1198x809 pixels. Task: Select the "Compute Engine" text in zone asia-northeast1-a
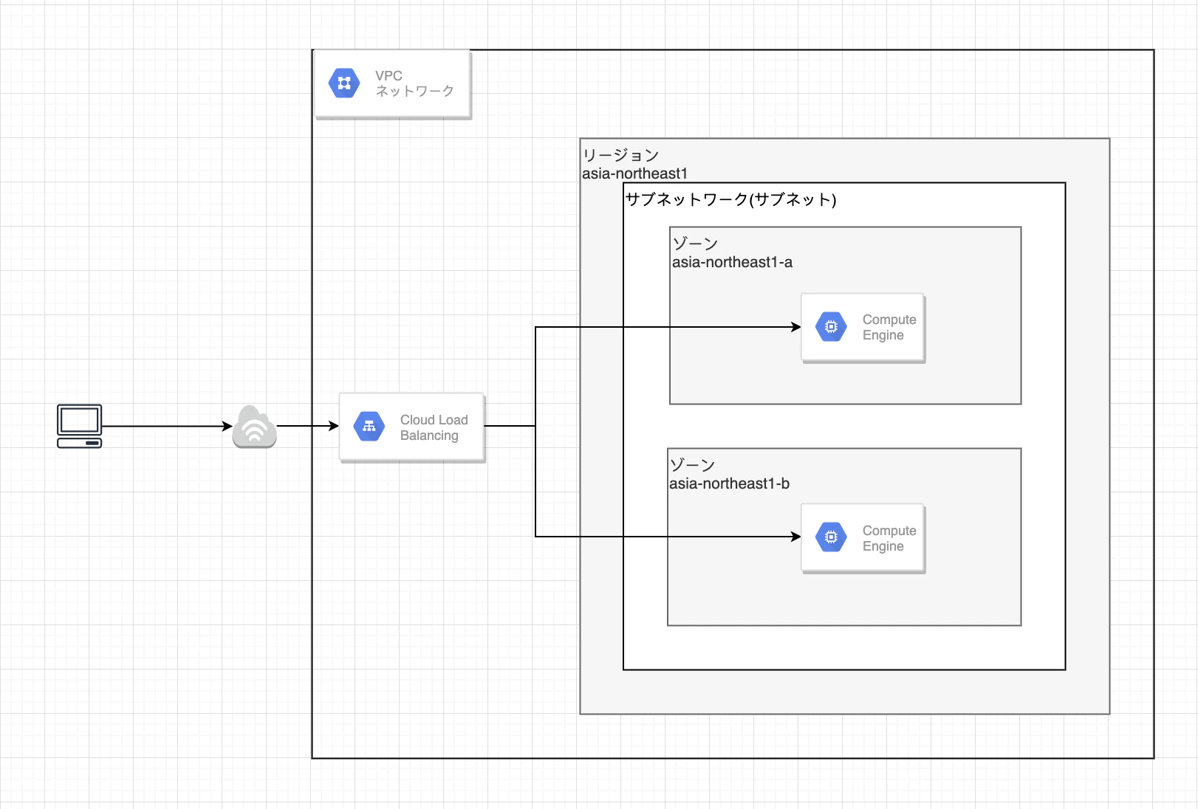[x=889, y=327]
